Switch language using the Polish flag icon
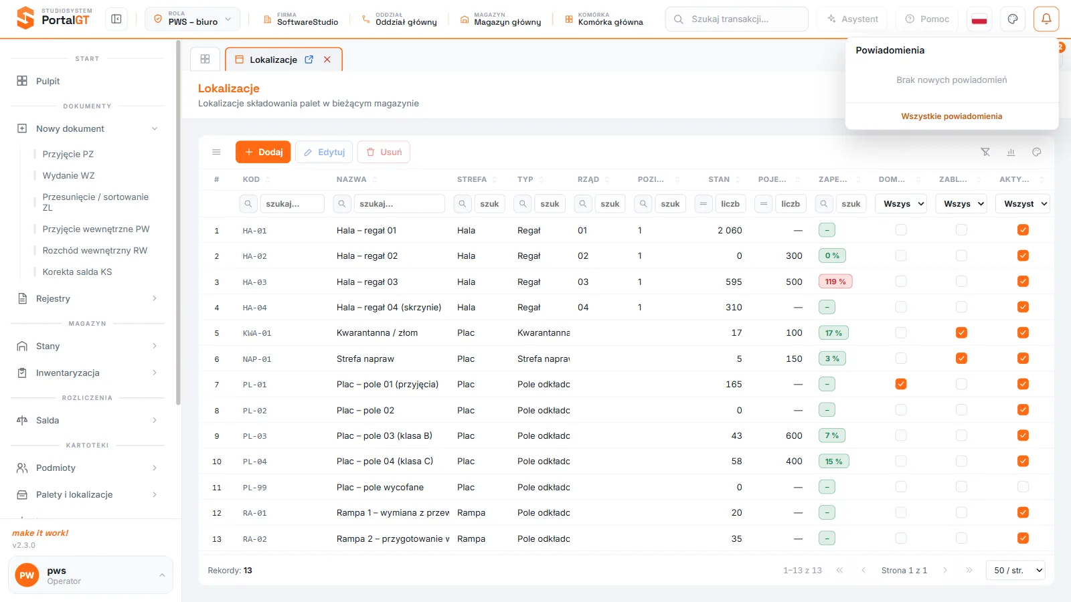Viewport: 1071px width, 602px height. pyautogui.click(x=979, y=19)
